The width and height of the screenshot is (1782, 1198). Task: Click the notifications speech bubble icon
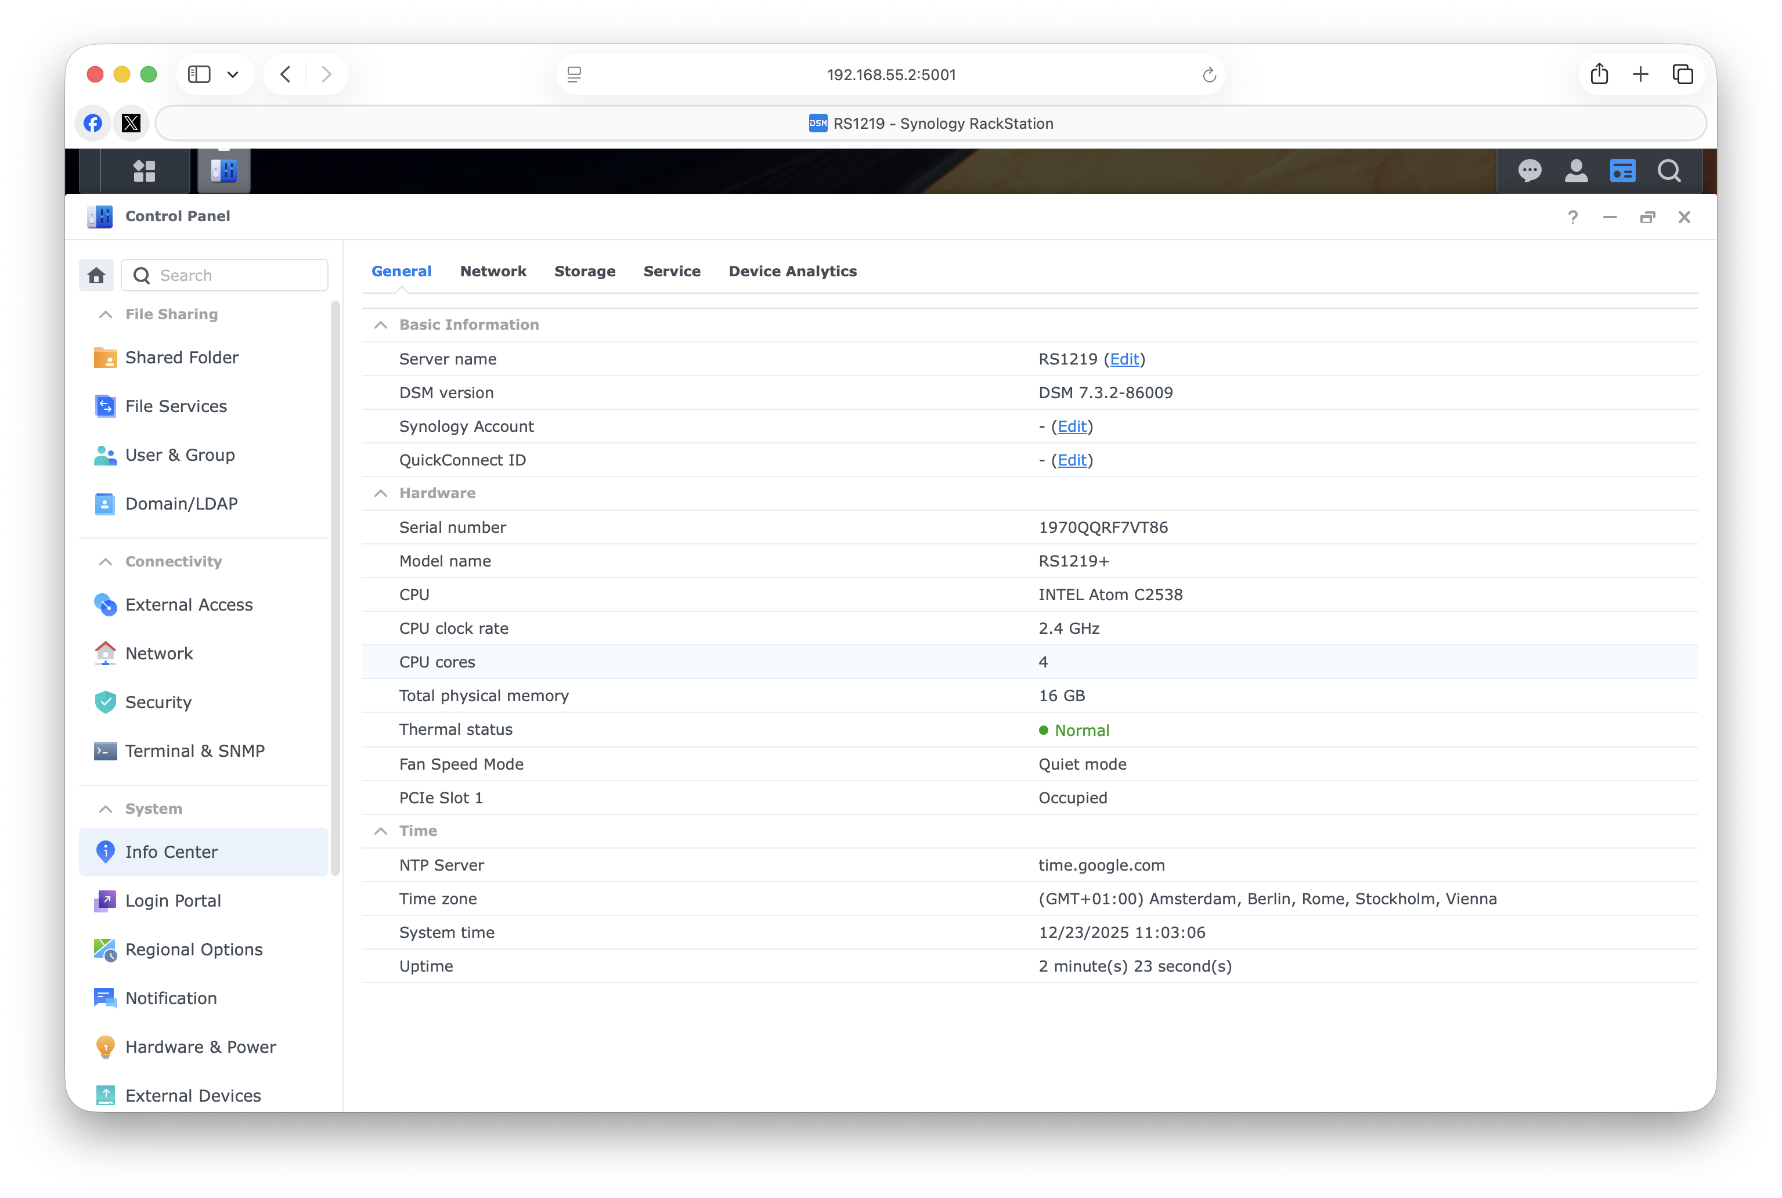[1529, 171]
